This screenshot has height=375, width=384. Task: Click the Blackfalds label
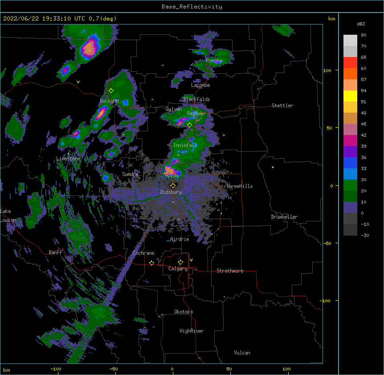(196, 99)
